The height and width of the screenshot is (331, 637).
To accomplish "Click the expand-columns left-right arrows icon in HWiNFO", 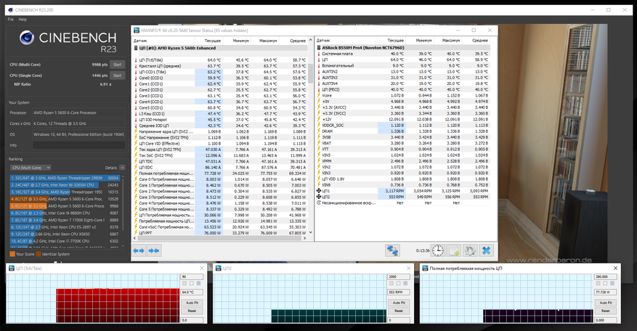I will [139, 250].
